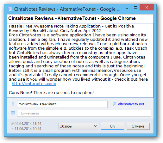This screenshot has width=163, height=143.
Task: Click the 11.06.2014 10:54 modified timestamp
Action: click(x=28, y=129)
